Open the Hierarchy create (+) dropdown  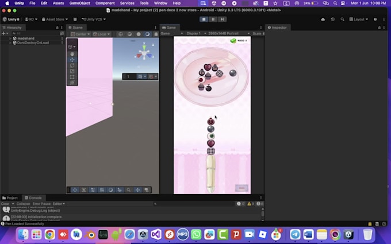(x=5, y=33)
